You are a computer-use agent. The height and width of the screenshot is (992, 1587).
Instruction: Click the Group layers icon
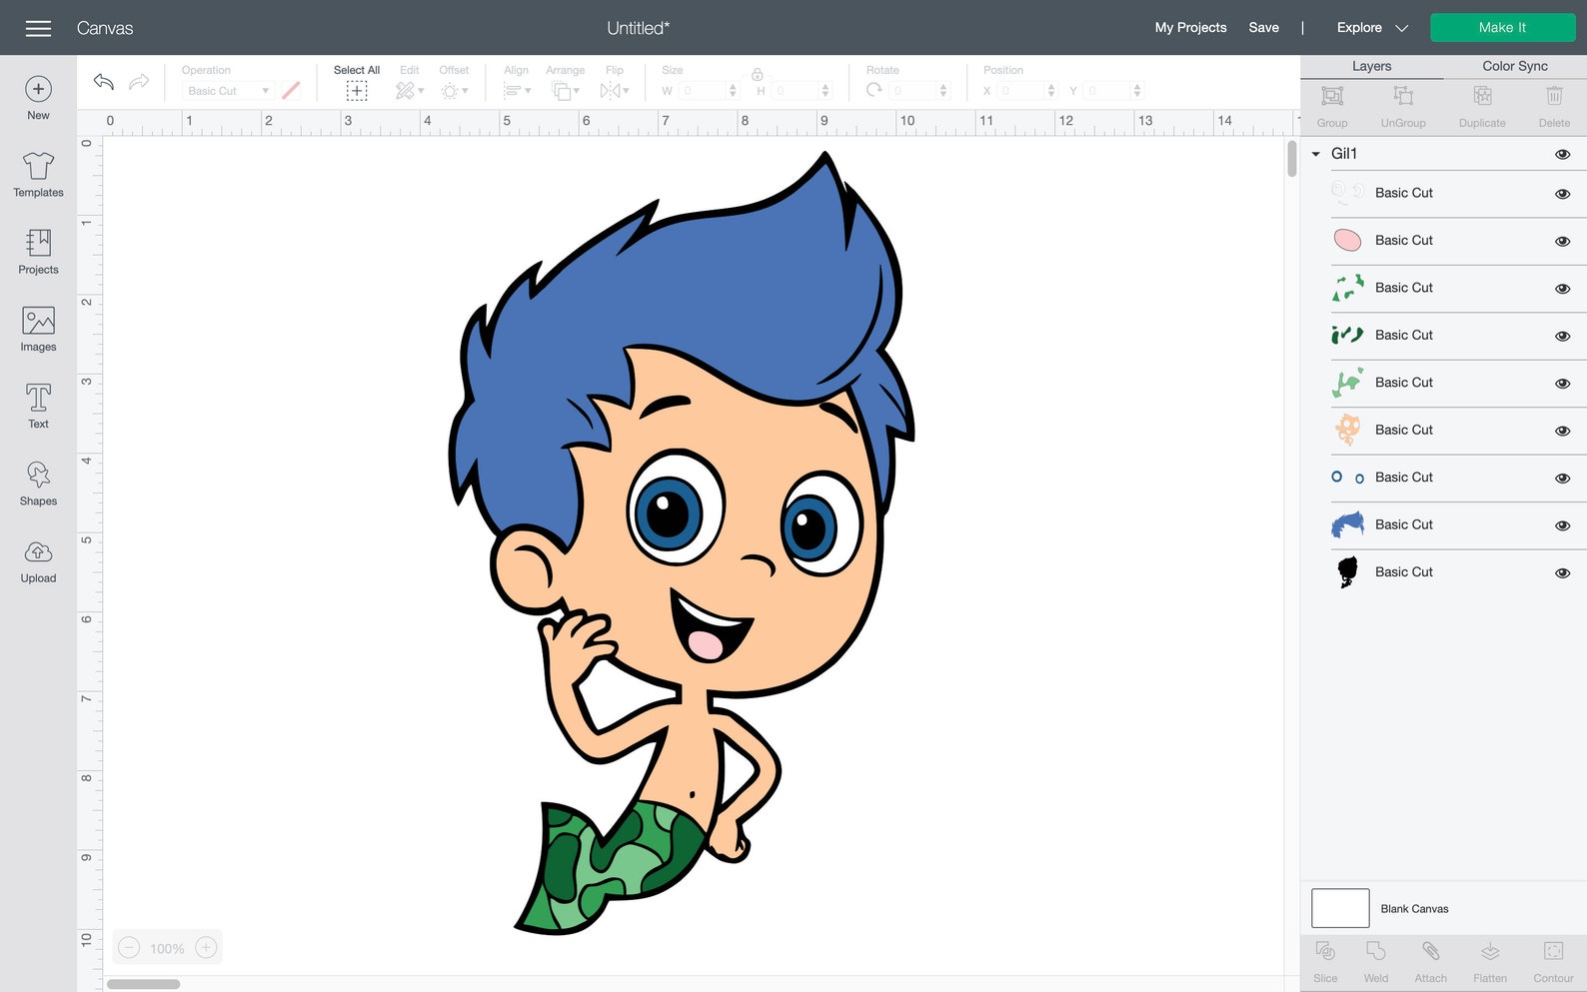(x=1332, y=96)
